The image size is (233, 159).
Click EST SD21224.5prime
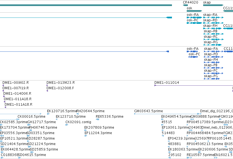[29, 147]
